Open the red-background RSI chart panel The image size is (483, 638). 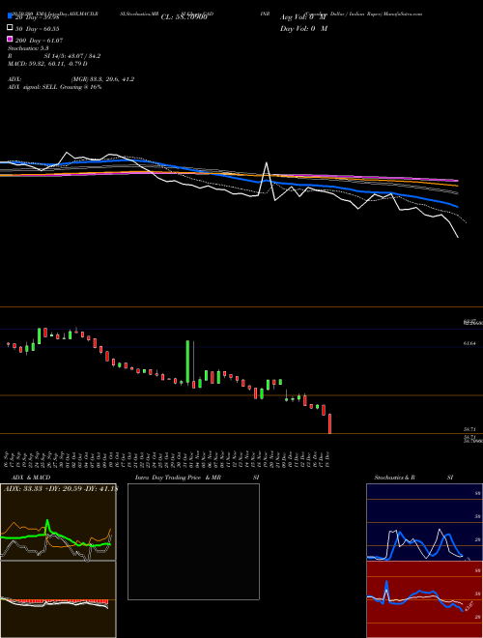[x=424, y=599]
